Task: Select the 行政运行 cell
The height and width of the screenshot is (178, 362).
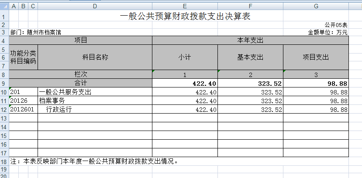Action: (x=95, y=110)
